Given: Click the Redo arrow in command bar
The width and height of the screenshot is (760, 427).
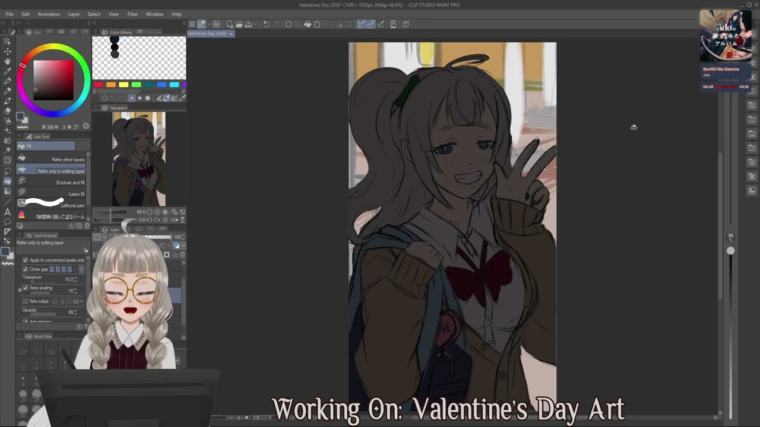Looking at the screenshot, I should pos(276,24).
